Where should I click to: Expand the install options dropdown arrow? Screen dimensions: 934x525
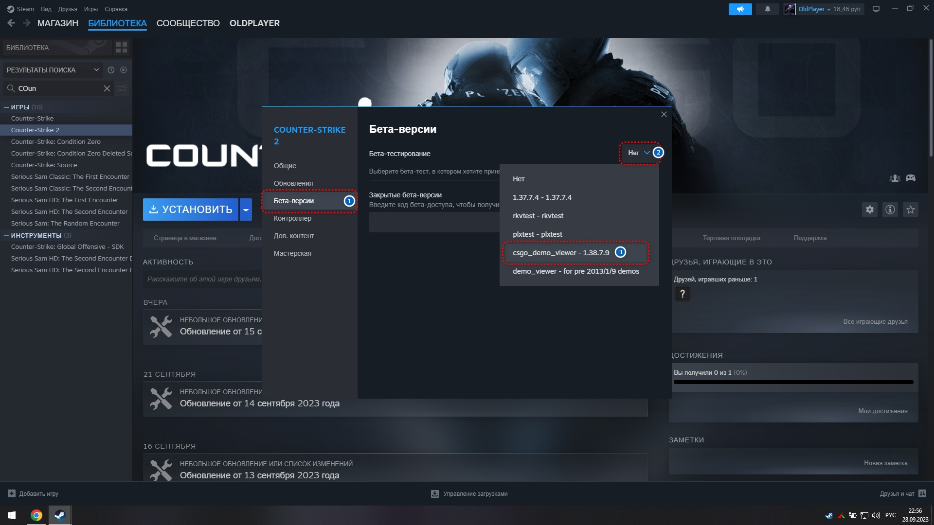(x=246, y=210)
